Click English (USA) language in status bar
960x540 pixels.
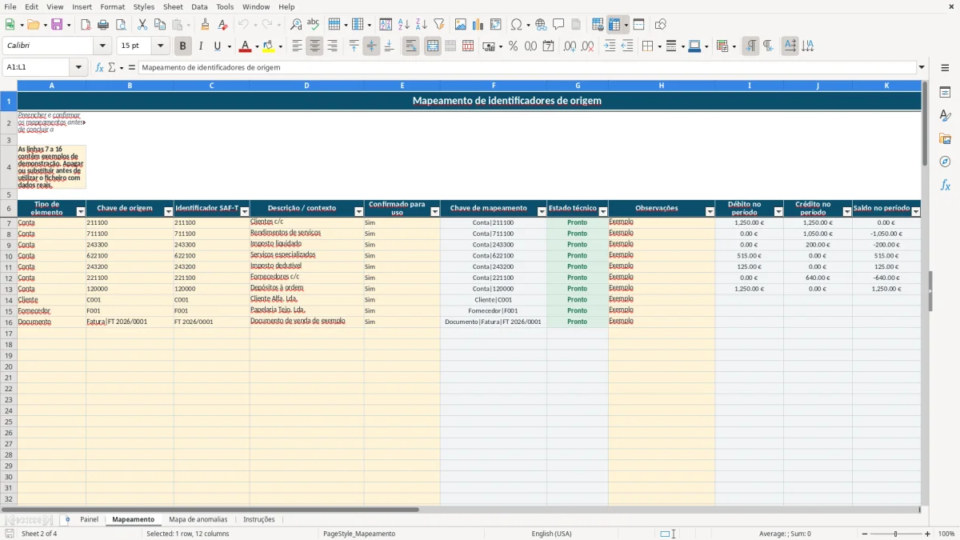point(551,534)
